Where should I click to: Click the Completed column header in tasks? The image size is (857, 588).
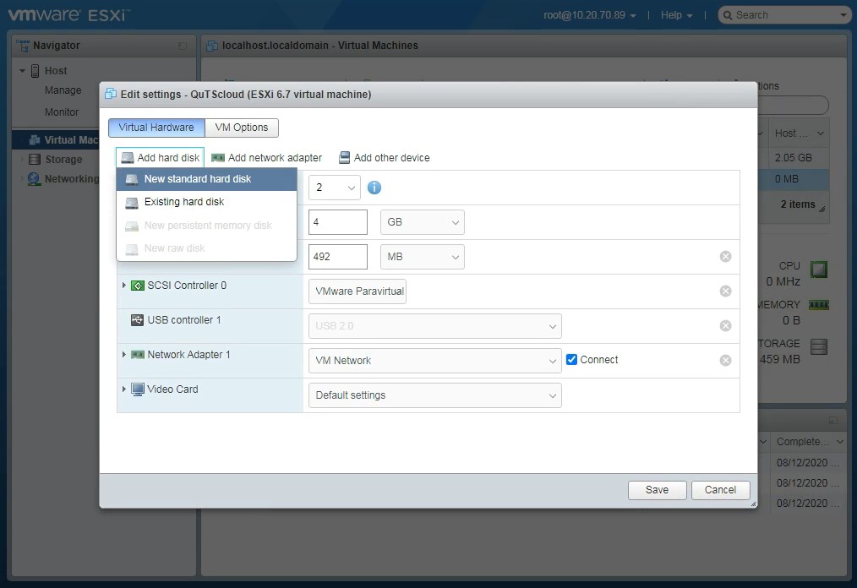coord(809,442)
